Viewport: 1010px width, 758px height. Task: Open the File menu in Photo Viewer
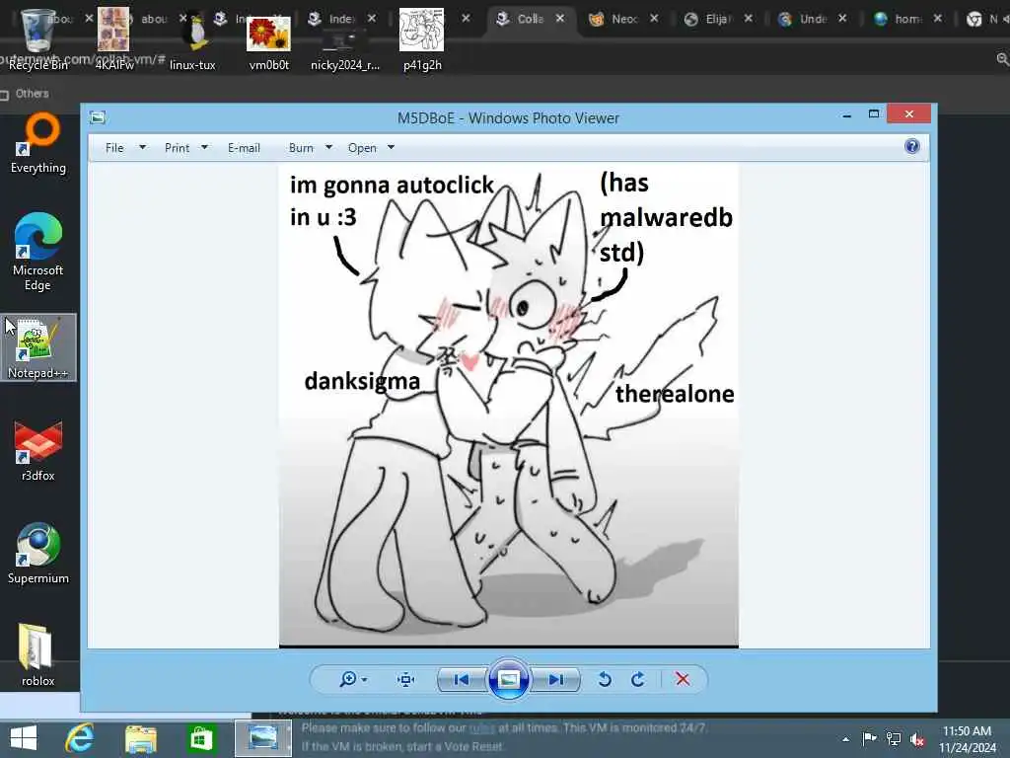point(114,148)
